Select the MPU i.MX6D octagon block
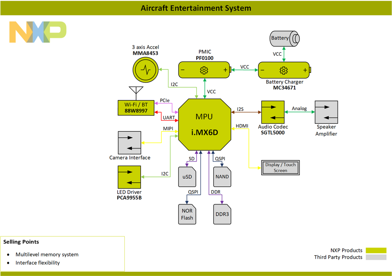The width and height of the screenshot is (392, 276). [x=204, y=125]
